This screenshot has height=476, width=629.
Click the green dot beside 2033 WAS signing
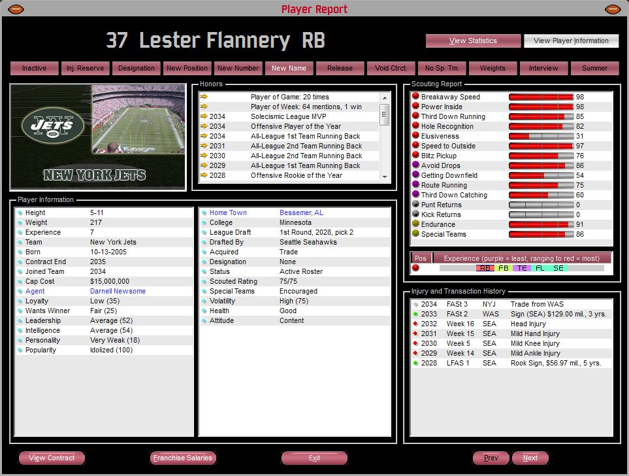(415, 314)
